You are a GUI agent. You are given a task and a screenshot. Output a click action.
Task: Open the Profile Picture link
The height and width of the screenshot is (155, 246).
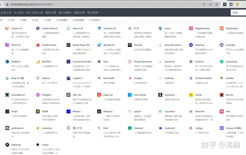pyautogui.click(x=49, y=45)
